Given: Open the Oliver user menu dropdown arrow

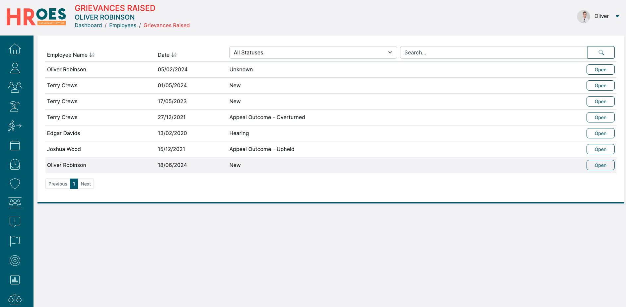Looking at the screenshot, I should click(617, 16).
